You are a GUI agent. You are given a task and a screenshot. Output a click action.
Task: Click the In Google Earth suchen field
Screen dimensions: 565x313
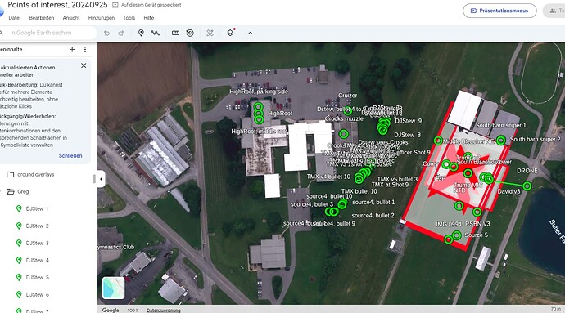point(48,33)
